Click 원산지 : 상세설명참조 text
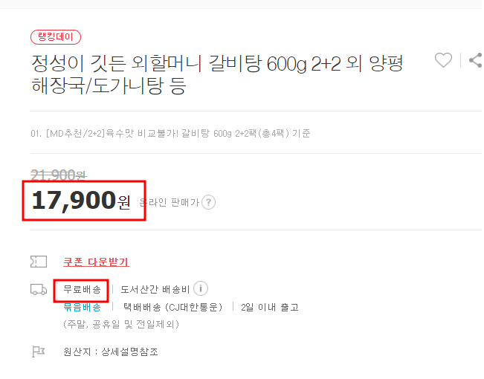This screenshot has width=484, height=379. (111, 352)
